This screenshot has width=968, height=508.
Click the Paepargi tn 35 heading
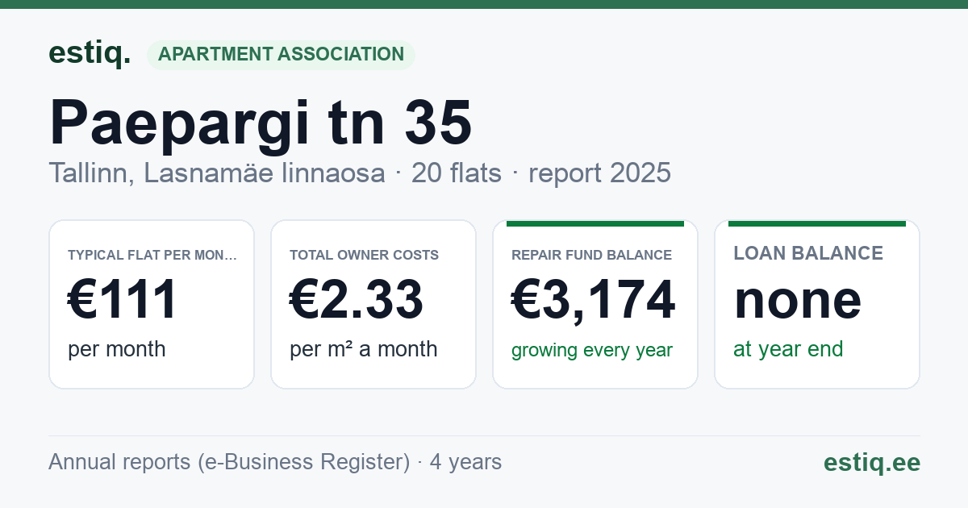(261, 123)
